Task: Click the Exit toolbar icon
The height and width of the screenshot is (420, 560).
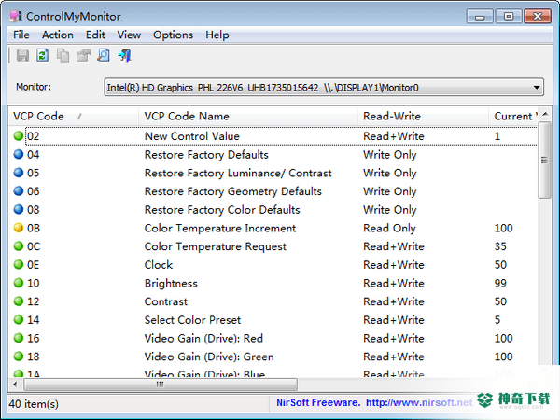Action: pos(124,56)
